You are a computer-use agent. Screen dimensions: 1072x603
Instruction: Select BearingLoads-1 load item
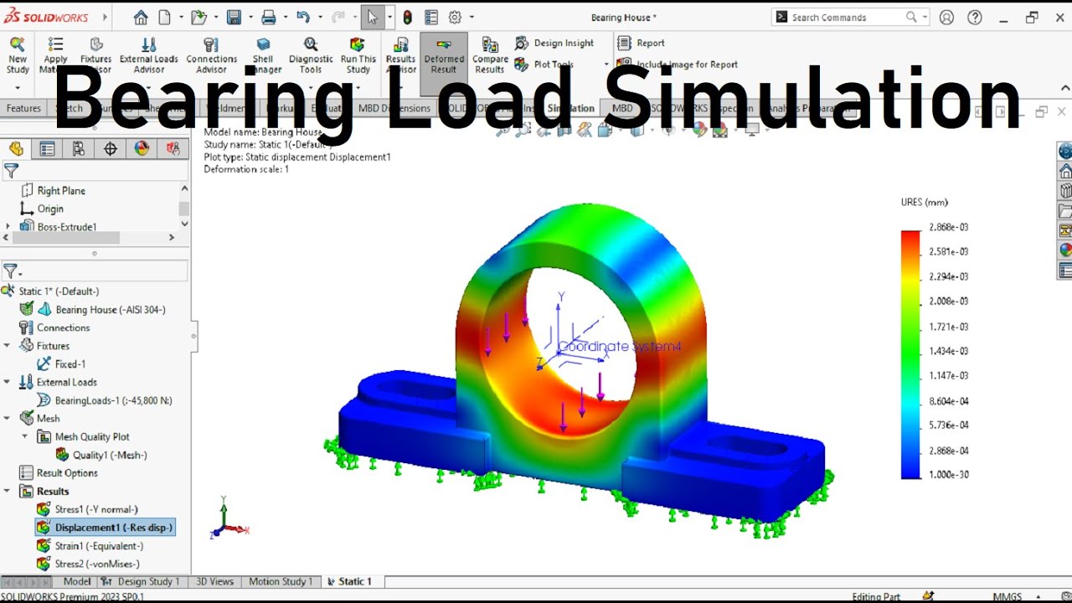click(x=105, y=400)
